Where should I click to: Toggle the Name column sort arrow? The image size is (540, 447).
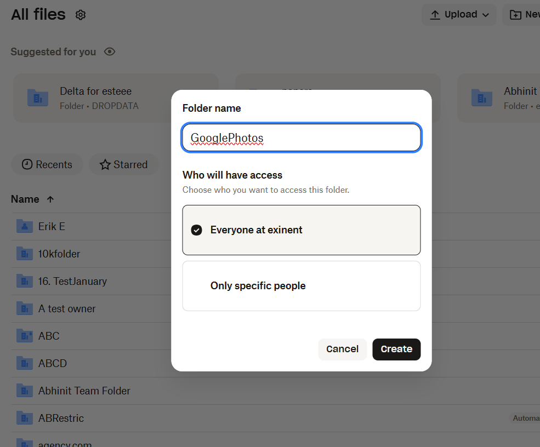tap(50, 199)
